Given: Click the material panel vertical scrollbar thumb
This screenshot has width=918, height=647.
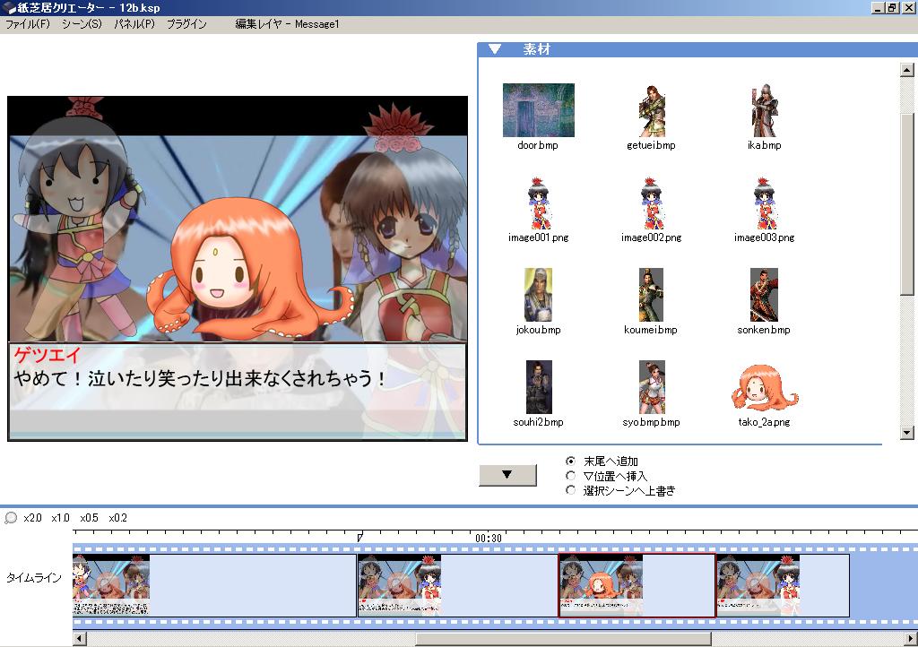Looking at the screenshot, I should tap(907, 203).
